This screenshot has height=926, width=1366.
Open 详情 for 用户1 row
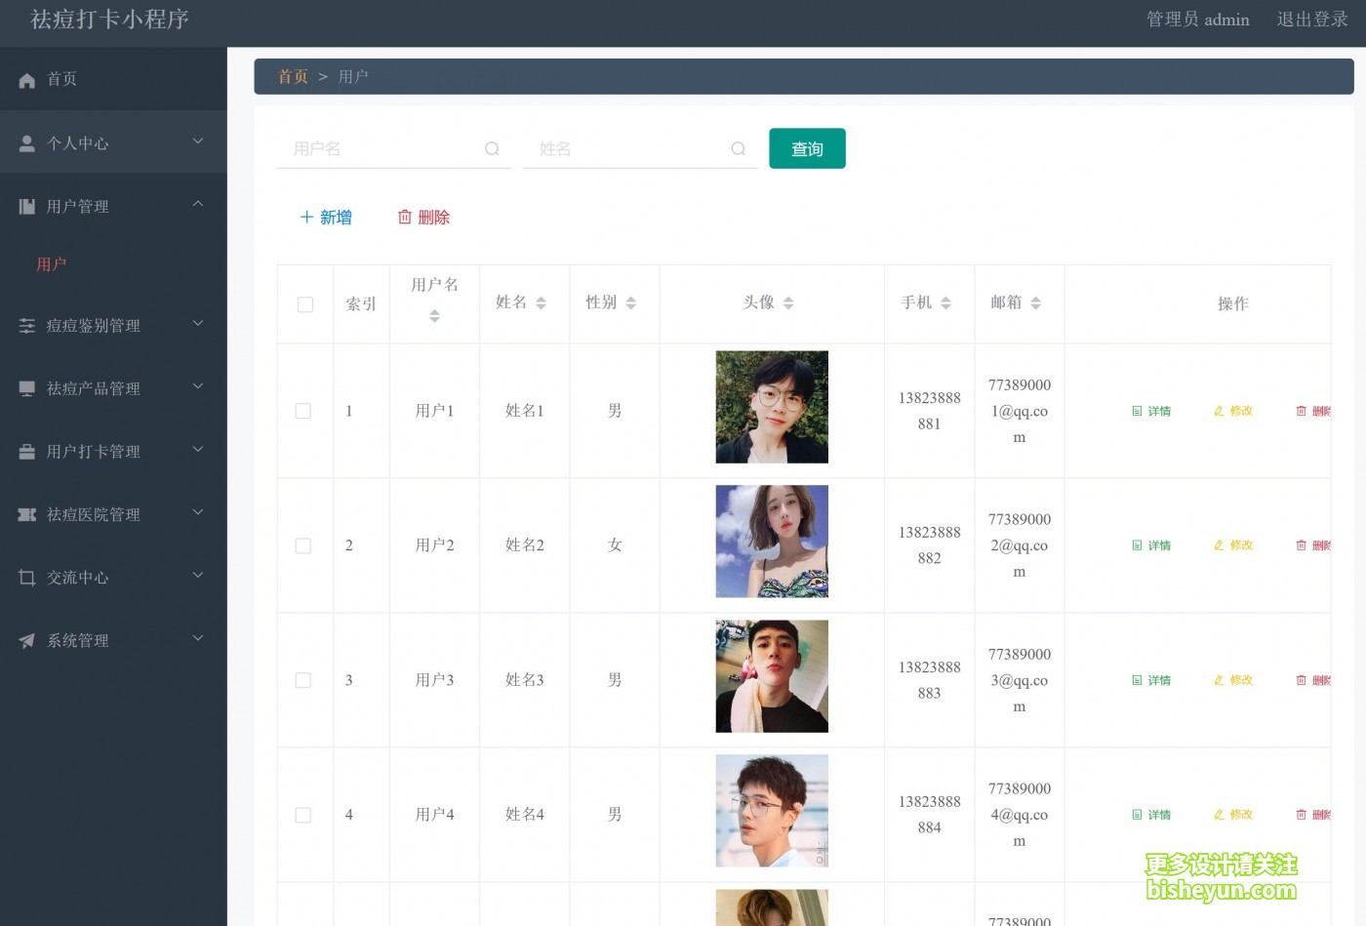click(1151, 411)
